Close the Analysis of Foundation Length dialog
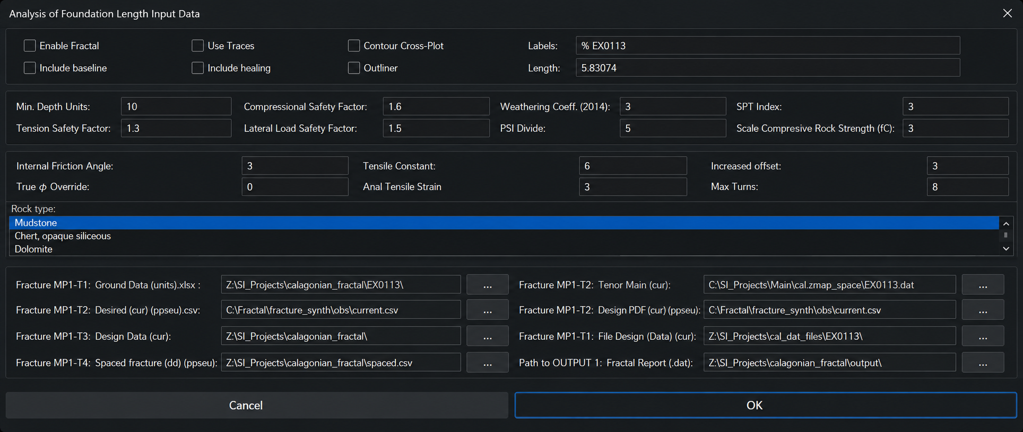 [x=1007, y=13]
